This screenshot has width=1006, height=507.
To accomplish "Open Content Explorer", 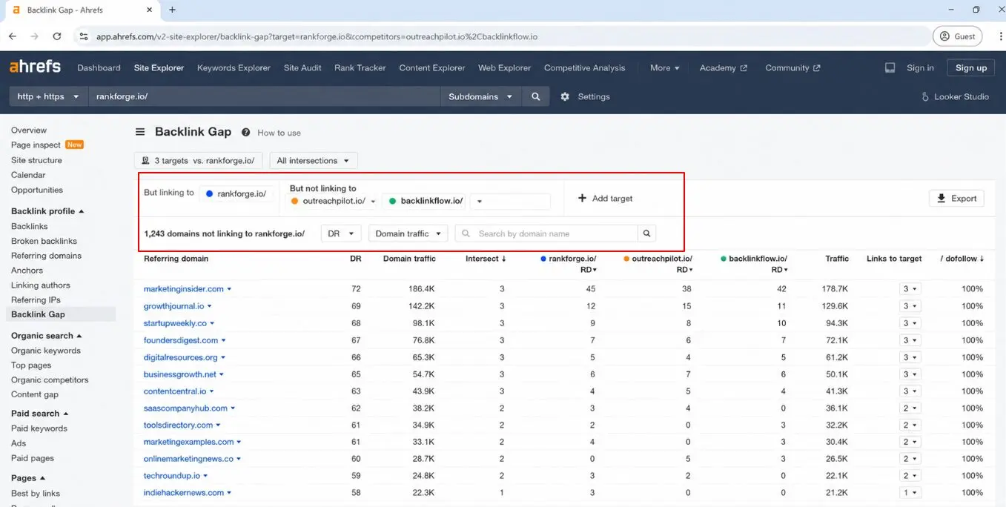I will [x=432, y=67].
